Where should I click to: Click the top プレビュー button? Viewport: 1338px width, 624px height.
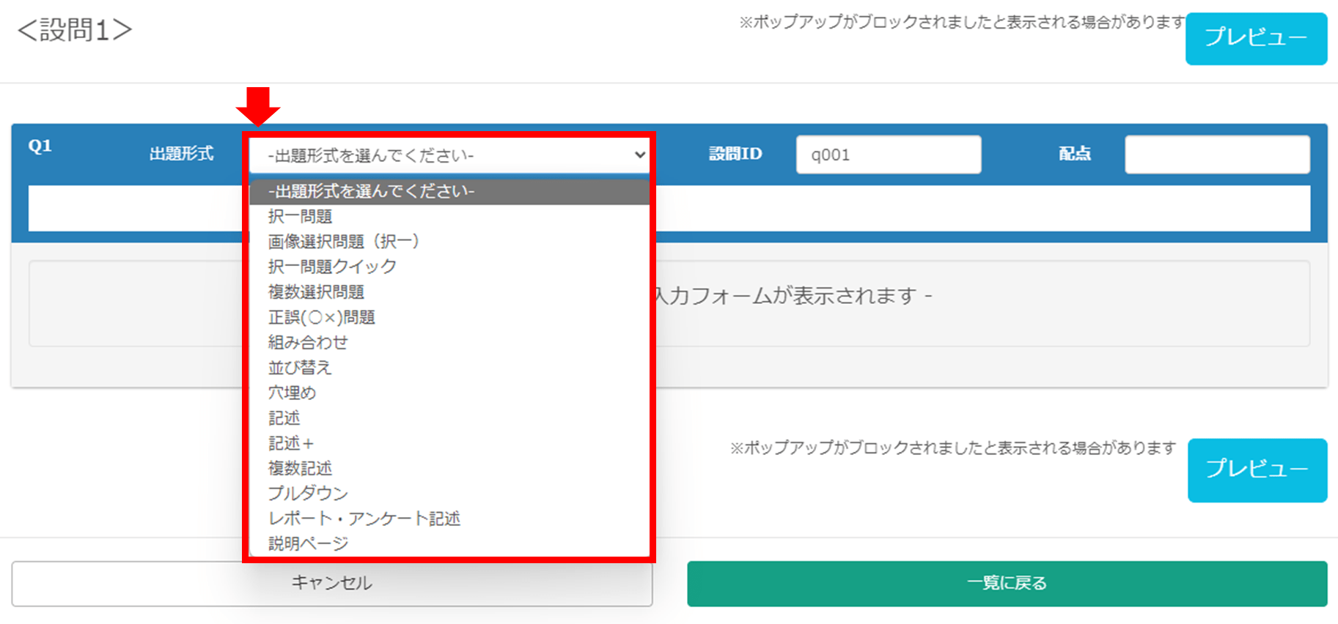1256,38
